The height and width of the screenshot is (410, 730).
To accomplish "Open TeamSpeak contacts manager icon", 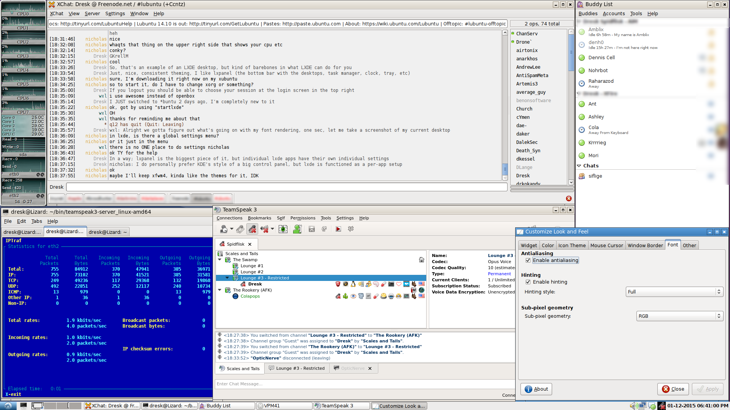I will [297, 229].
